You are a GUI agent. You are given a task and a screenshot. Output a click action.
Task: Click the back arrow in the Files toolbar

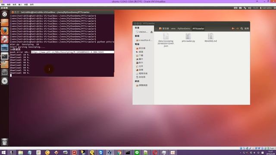[x=233, y=28]
